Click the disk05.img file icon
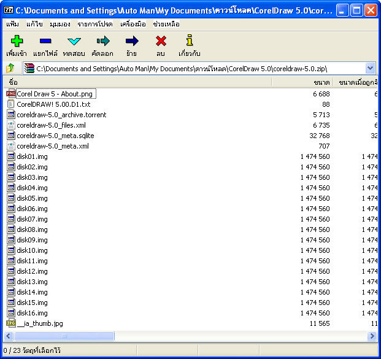Image resolution: width=381 pixels, height=359 pixels. tap(11, 198)
